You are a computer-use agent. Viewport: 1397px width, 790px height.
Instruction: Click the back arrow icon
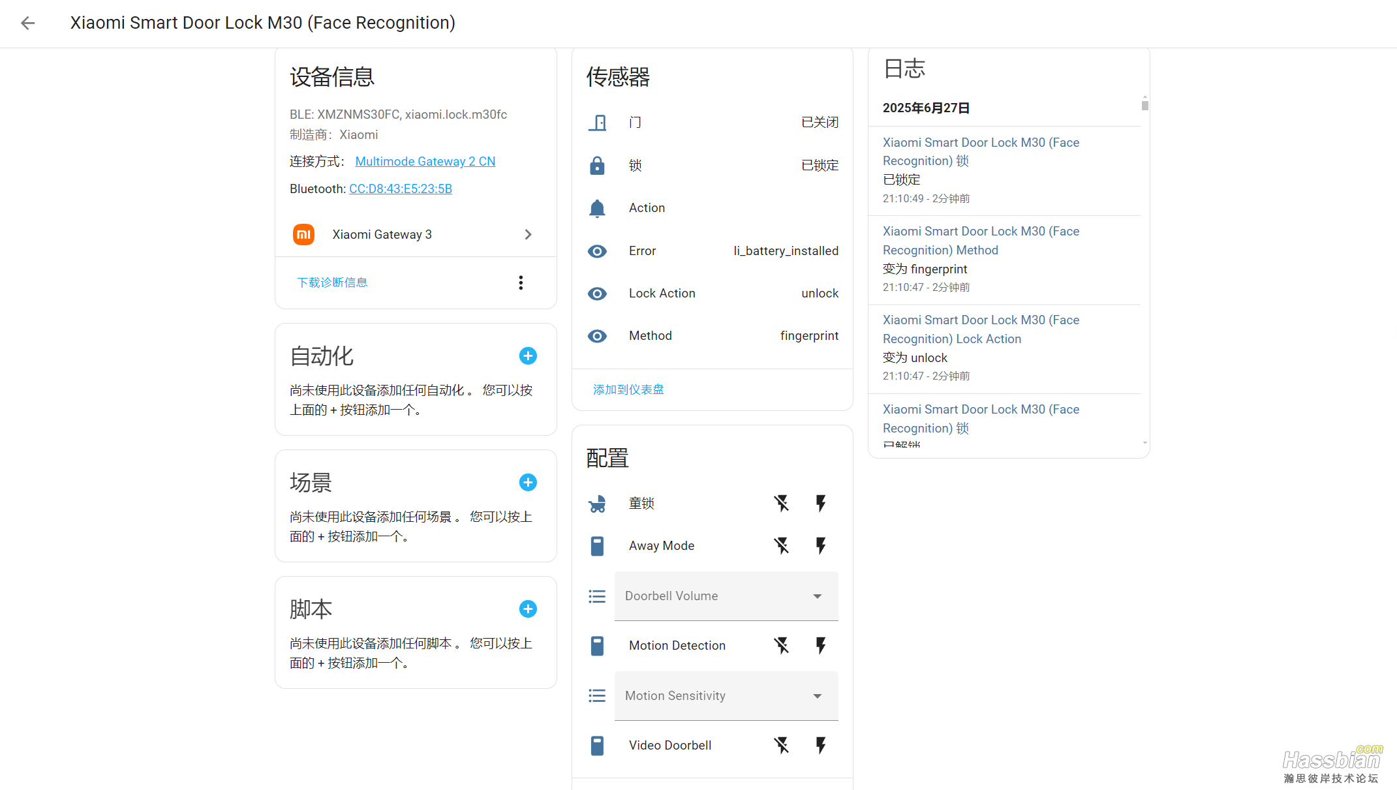click(27, 23)
